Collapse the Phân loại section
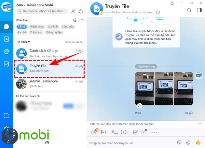205x148 pixels. pyautogui.click(x=82, y=20)
